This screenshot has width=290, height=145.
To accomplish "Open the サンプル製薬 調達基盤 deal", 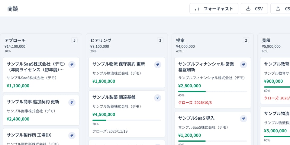I will point(114,97).
